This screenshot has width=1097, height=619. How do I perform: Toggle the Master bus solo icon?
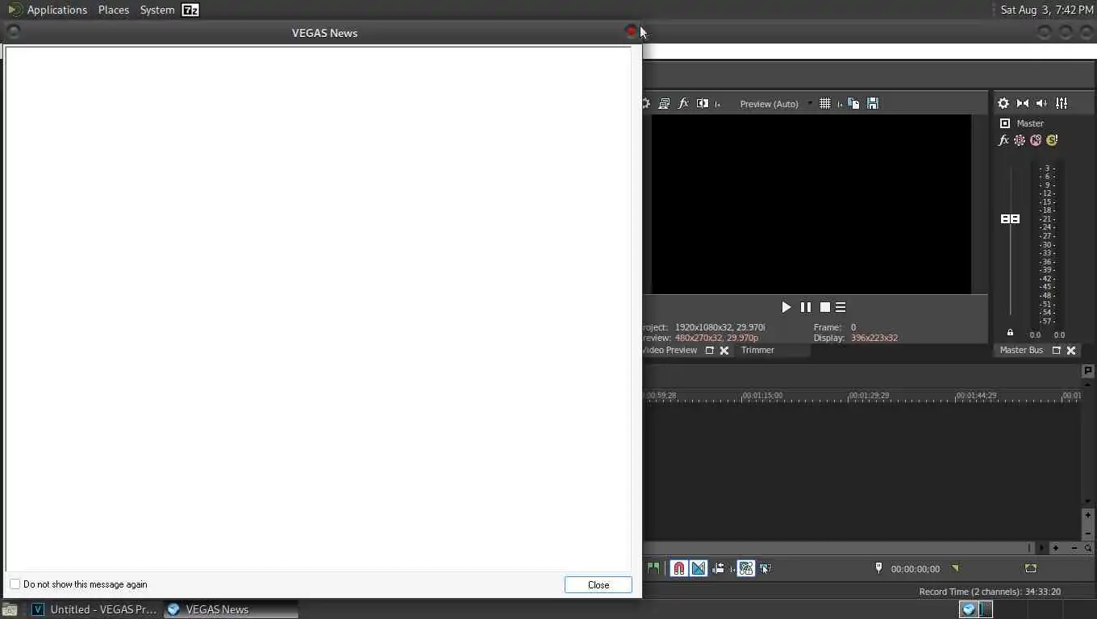click(1052, 140)
